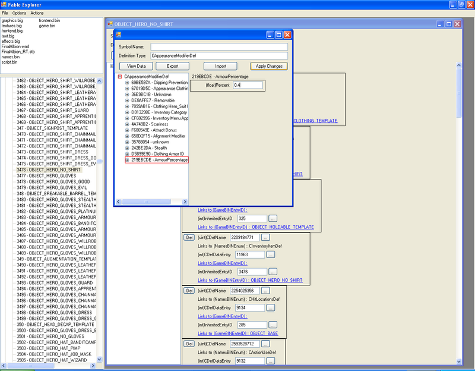This screenshot has height=371, width=475.
Task: Select frontend.bin in the file list
Action: tap(49, 21)
